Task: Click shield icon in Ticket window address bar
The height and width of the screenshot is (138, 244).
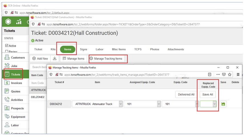Action: tap(33, 24)
